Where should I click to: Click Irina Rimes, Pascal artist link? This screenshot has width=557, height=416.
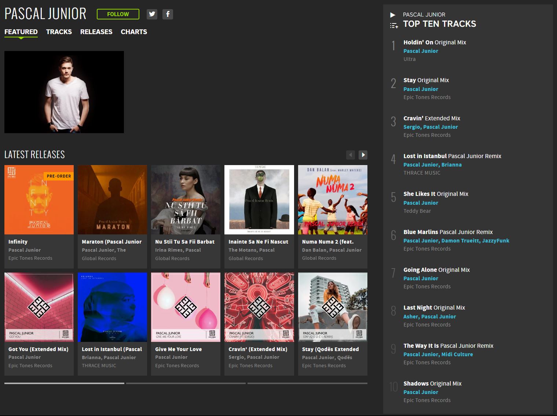[178, 250]
